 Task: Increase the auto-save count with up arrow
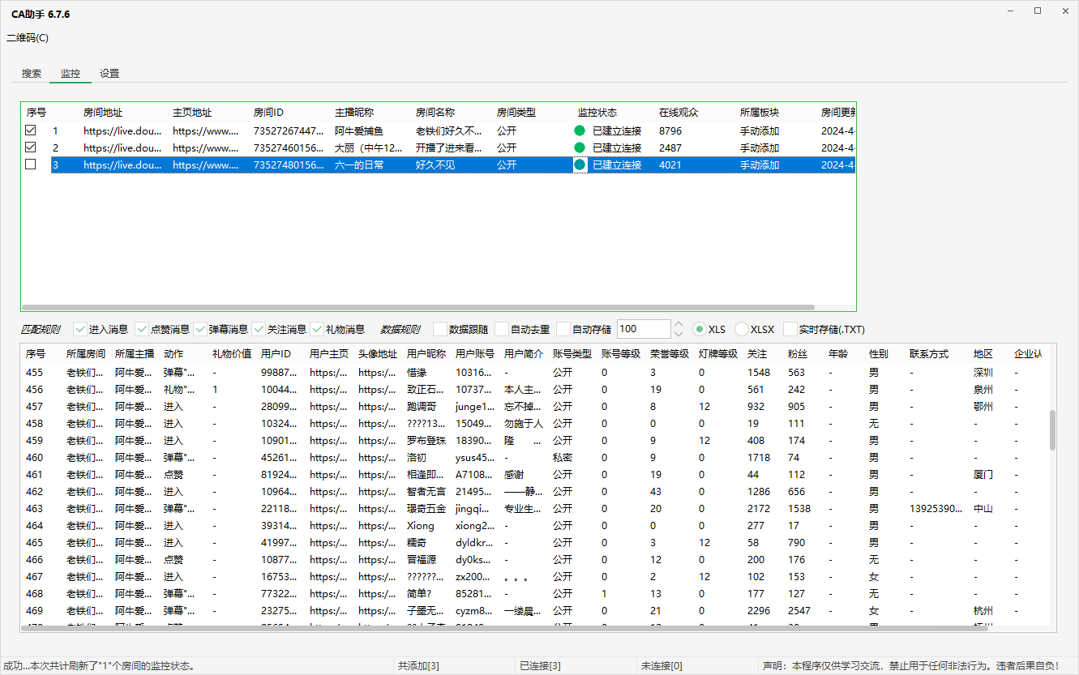[x=679, y=324]
